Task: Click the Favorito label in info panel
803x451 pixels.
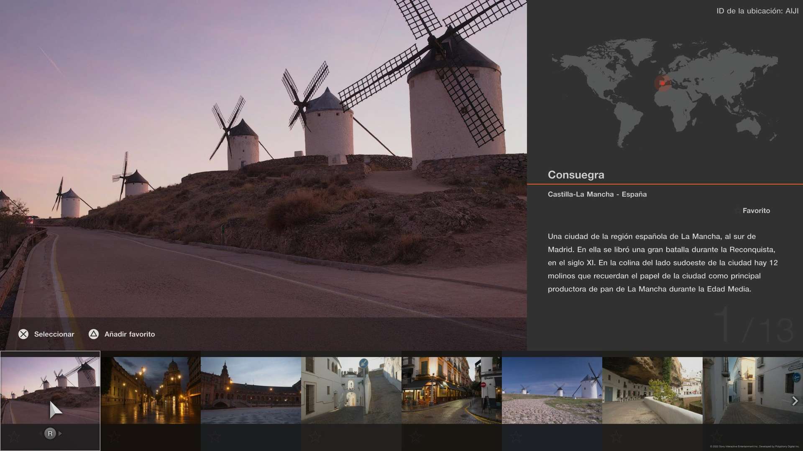Action: pyautogui.click(x=756, y=211)
